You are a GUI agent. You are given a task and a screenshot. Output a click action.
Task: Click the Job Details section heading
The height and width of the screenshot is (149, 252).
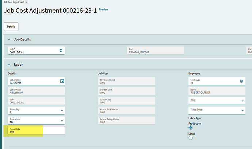pos(22,39)
